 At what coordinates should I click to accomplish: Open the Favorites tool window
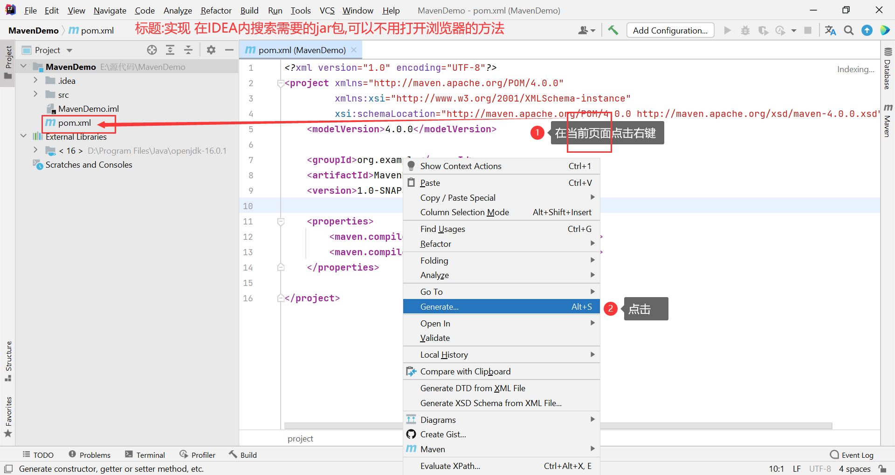tap(8, 417)
